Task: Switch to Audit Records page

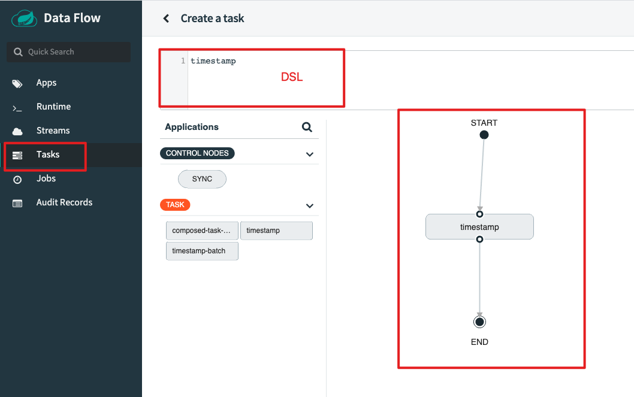Action: tap(64, 202)
